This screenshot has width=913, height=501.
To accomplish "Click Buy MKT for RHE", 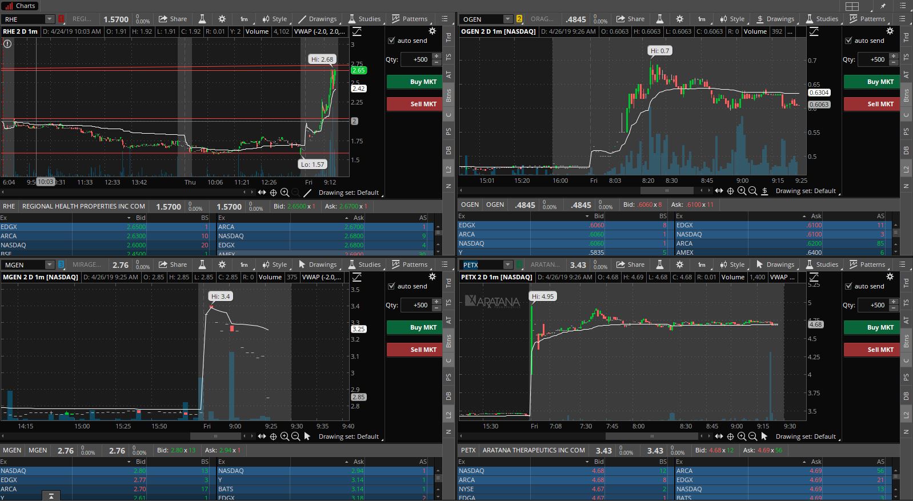I will [x=414, y=82].
